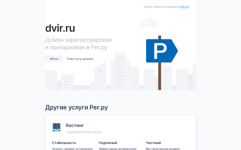This screenshot has width=241, height=150.
Task: Click the blue parking P sign
Action: 162,51
